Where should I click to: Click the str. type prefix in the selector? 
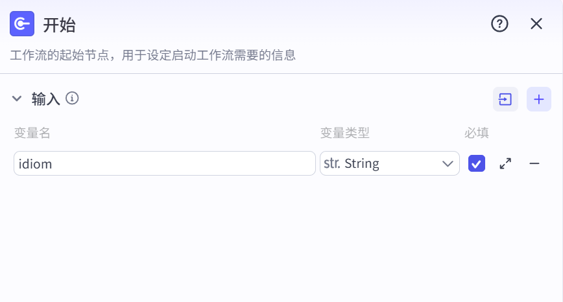[332, 163]
